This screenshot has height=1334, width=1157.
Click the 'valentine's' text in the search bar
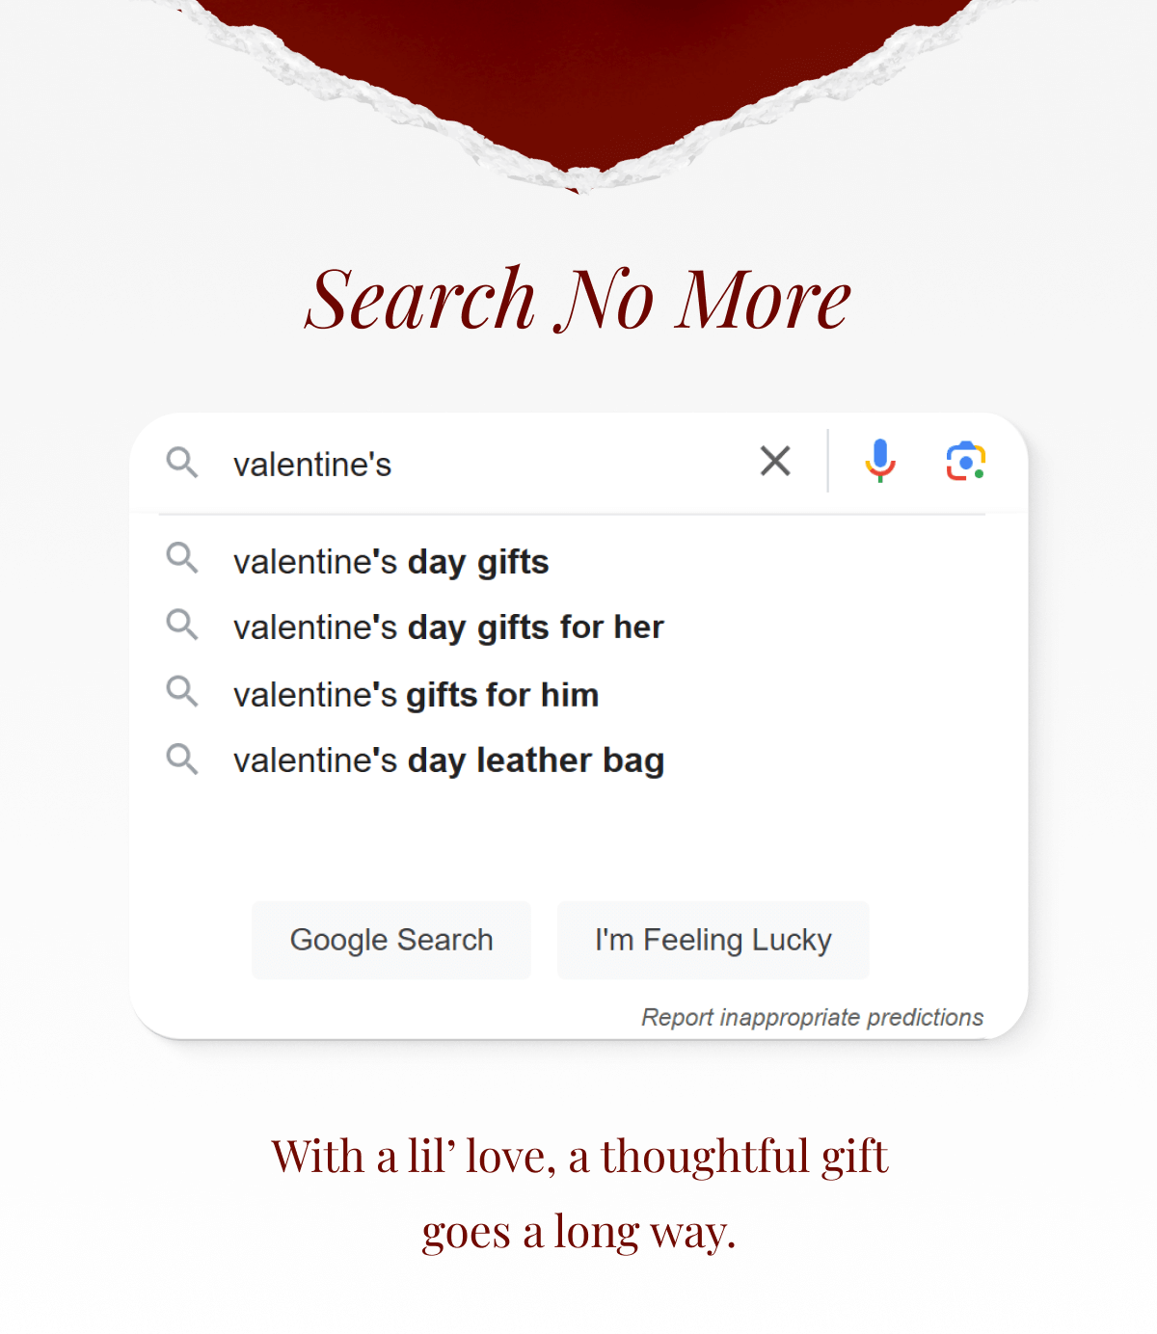tap(310, 464)
